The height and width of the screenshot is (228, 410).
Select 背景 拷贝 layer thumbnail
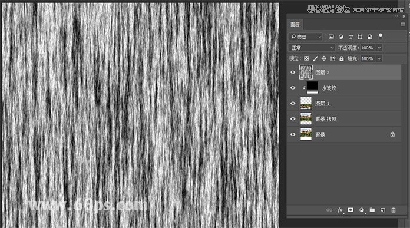[x=306, y=118]
